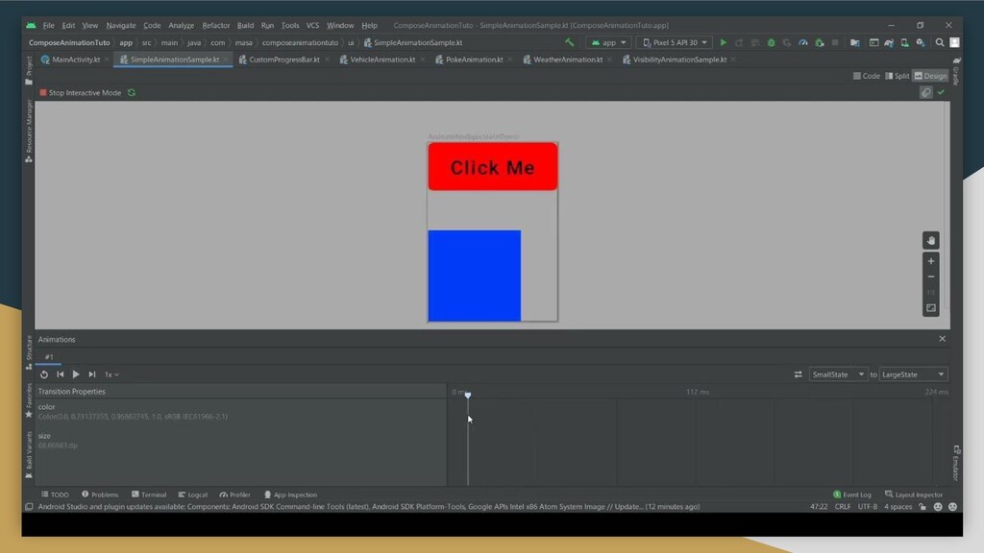
Task: Jump to animation start
Action: 61,374
